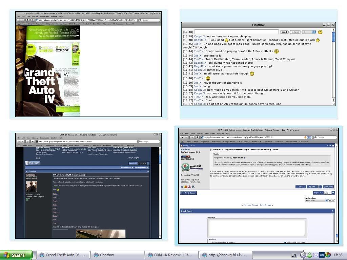
Task: Click back arrow in GTAGaming Forums window
Action: click(19, 142)
